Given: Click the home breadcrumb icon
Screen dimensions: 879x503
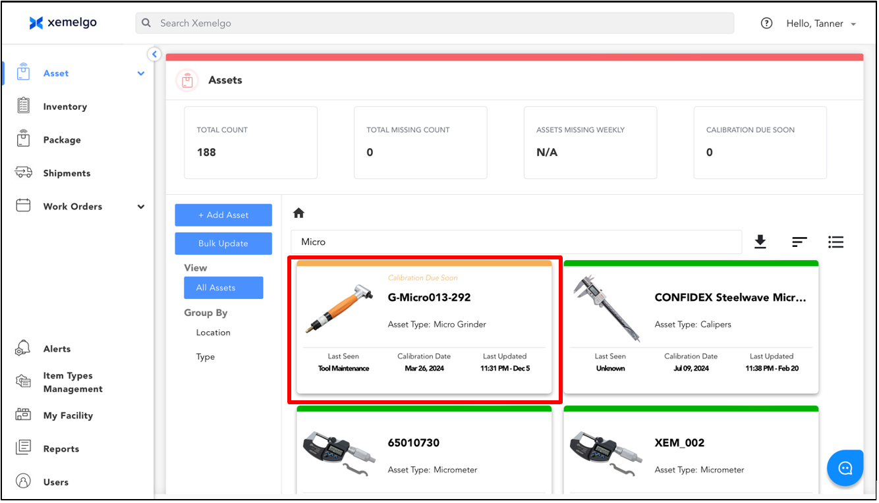Looking at the screenshot, I should click(x=298, y=213).
